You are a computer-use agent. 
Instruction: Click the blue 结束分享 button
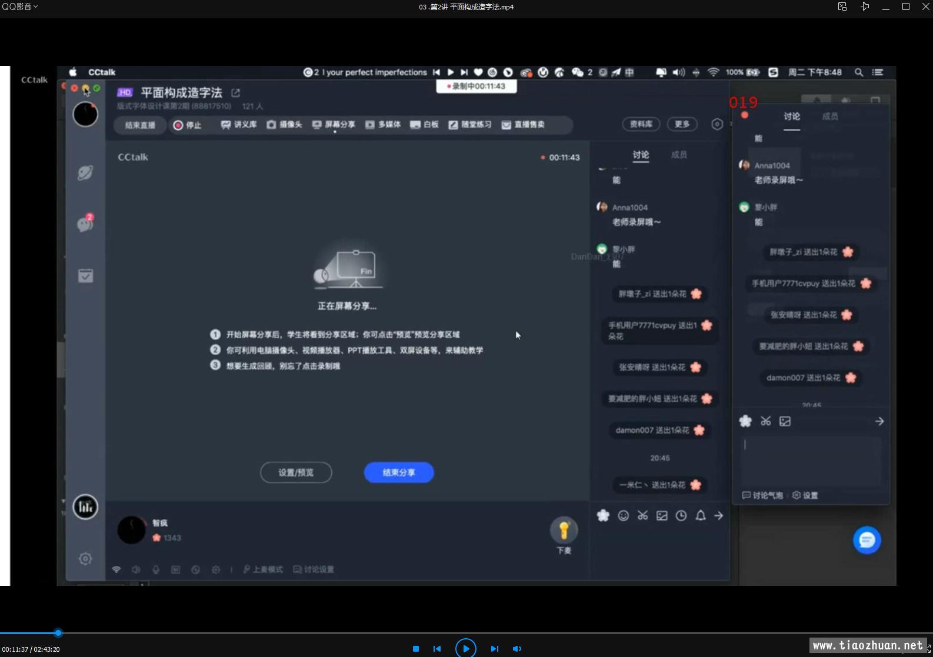(399, 472)
